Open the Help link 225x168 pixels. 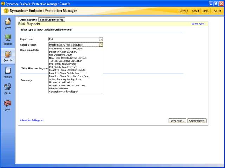205,11
